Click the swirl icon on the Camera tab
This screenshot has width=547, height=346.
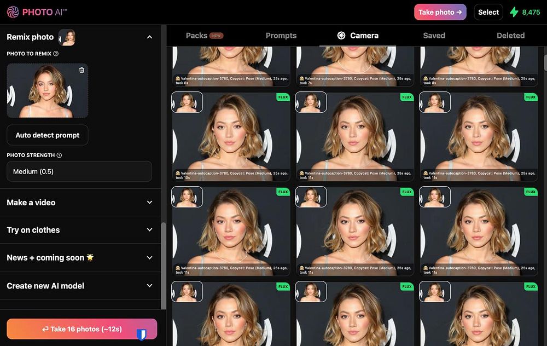point(341,36)
